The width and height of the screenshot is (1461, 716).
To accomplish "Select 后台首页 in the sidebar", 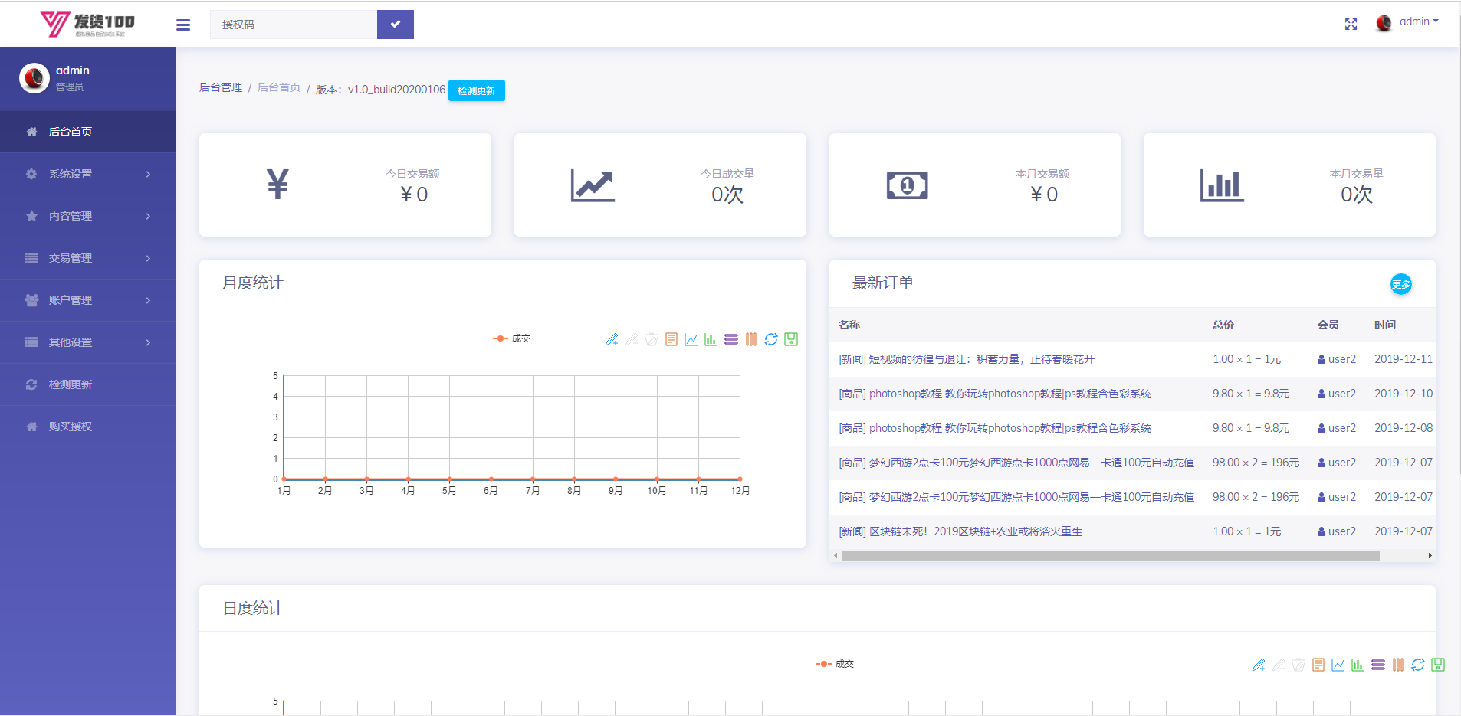I will (88, 132).
